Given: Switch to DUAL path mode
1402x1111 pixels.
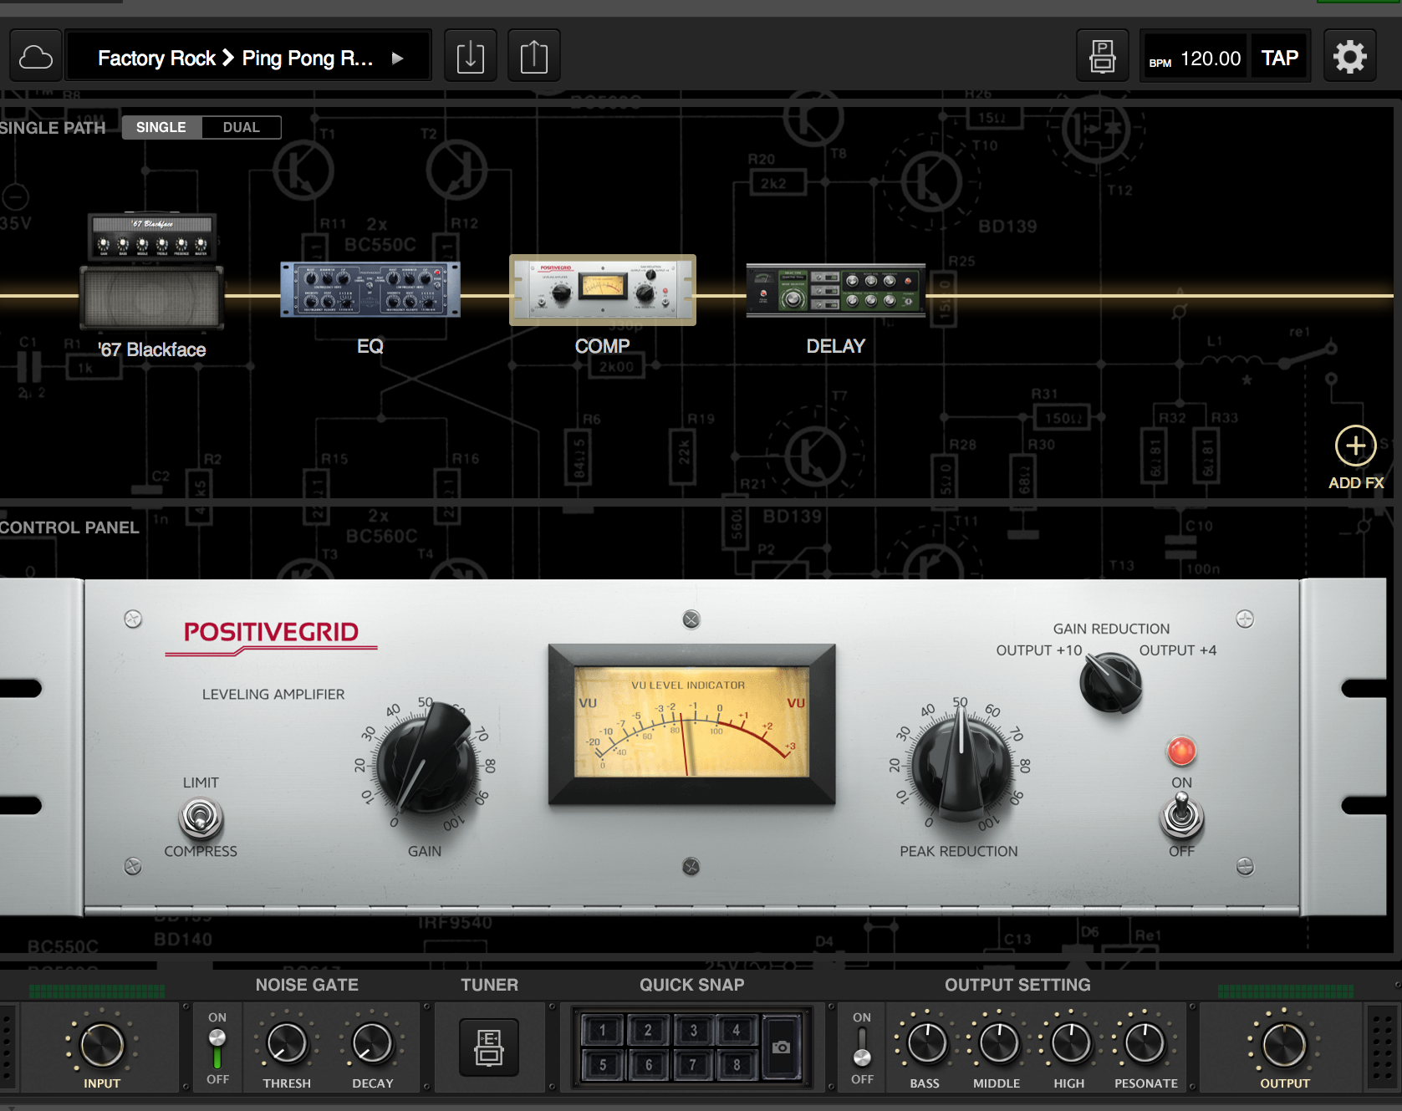Looking at the screenshot, I should 241,127.
